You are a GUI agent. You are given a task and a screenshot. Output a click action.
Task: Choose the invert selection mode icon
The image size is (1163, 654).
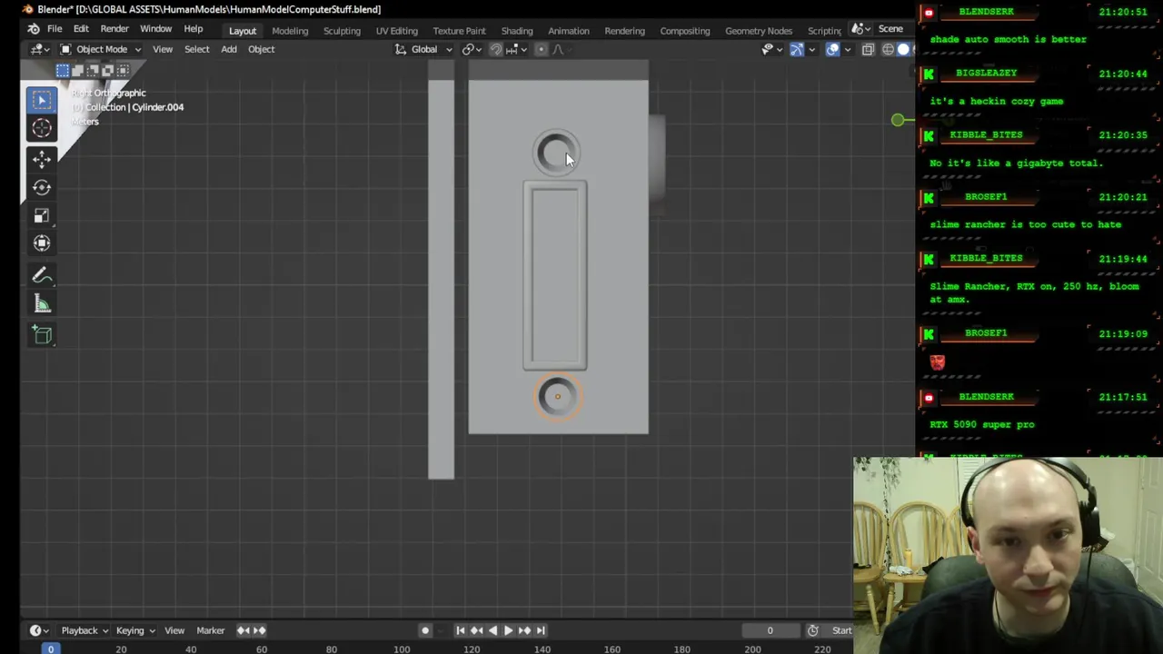(107, 70)
